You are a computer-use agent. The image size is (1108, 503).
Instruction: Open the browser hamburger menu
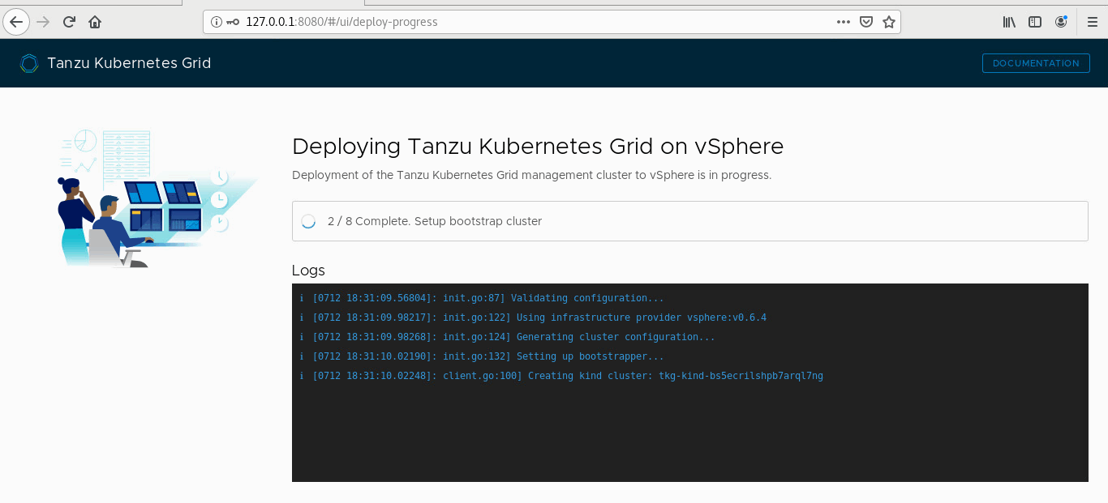1092,22
